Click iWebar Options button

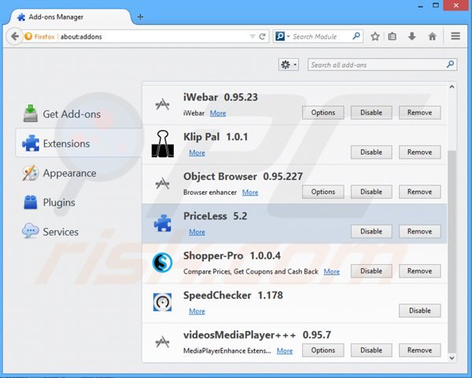pyautogui.click(x=323, y=112)
